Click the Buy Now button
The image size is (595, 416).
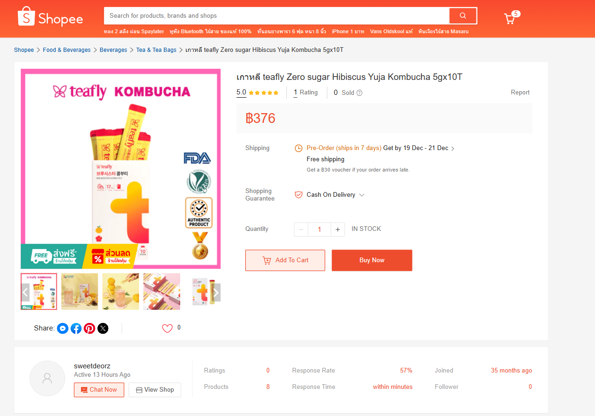click(x=372, y=260)
